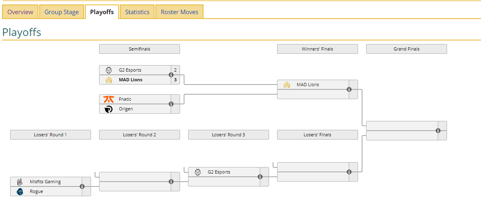Open match info for G2 Esports vs MAD Lions
This screenshot has width=481, height=199.
171,75
